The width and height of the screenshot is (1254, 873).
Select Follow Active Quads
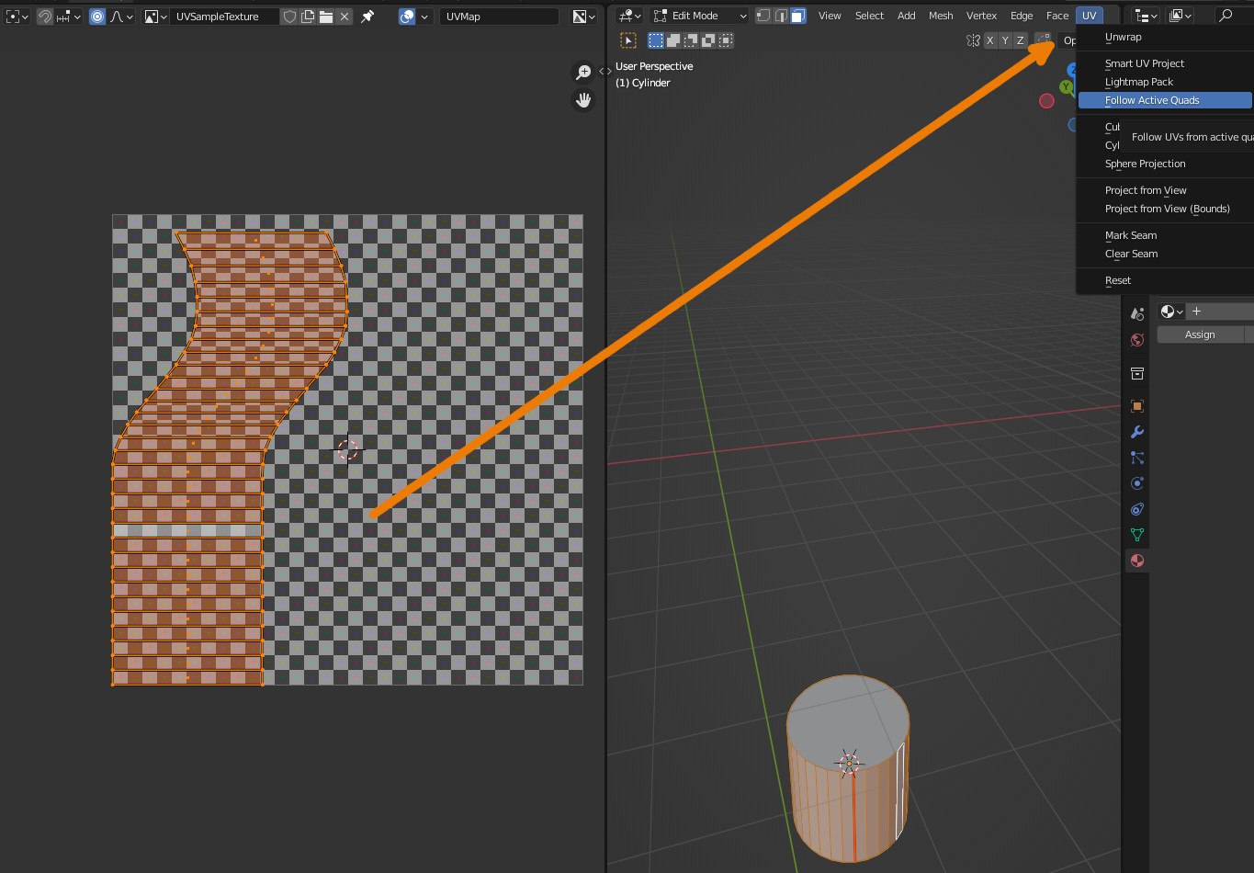[x=1165, y=100]
